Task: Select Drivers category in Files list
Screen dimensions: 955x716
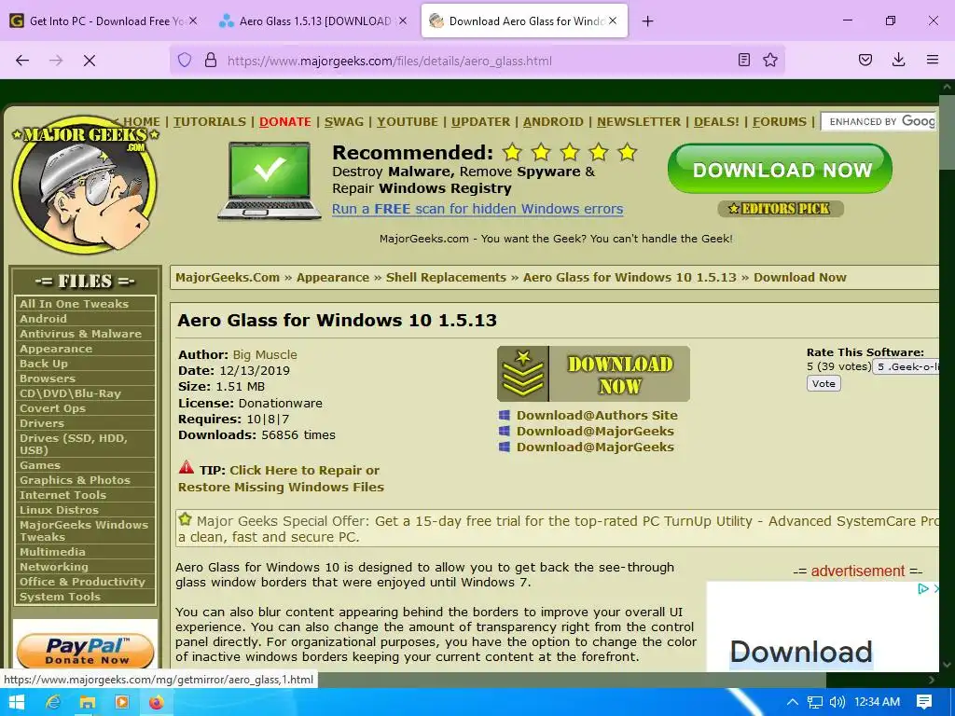Action: 85,423
